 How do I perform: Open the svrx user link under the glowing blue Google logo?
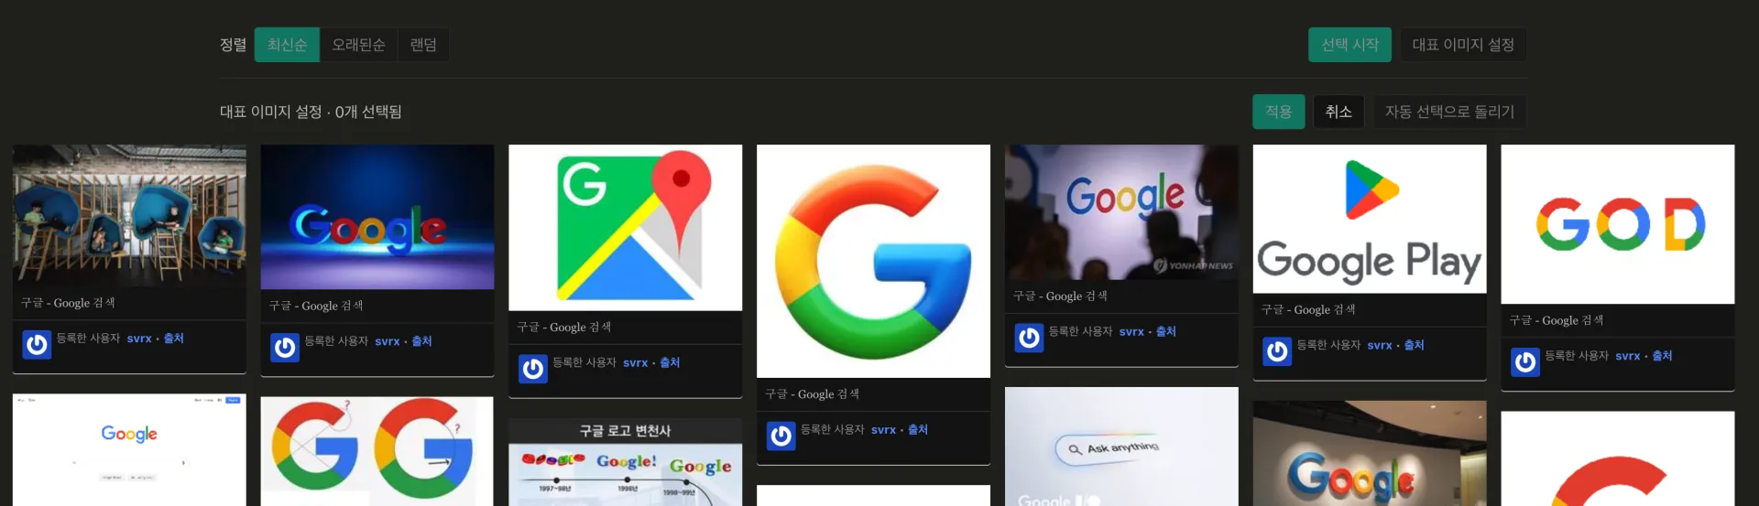(x=388, y=341)
